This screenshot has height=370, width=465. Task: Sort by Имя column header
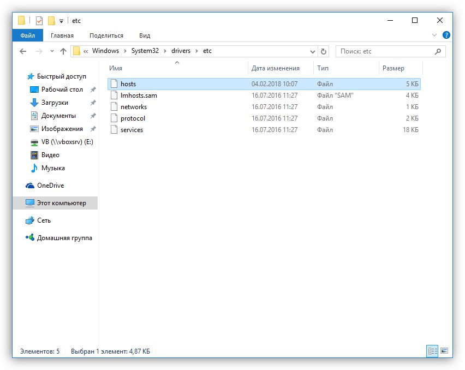coord(115,68)
